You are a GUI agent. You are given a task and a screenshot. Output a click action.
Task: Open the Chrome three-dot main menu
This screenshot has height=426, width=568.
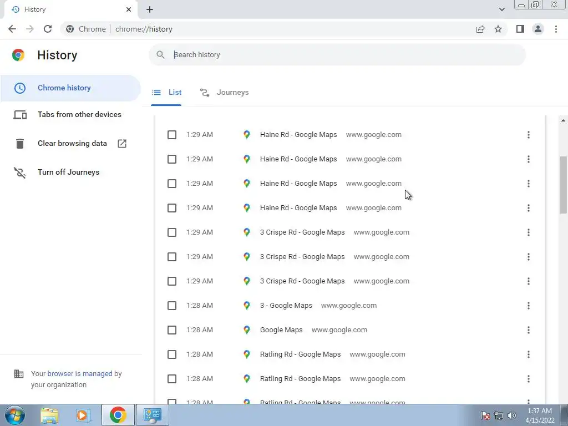pos(556,29)
